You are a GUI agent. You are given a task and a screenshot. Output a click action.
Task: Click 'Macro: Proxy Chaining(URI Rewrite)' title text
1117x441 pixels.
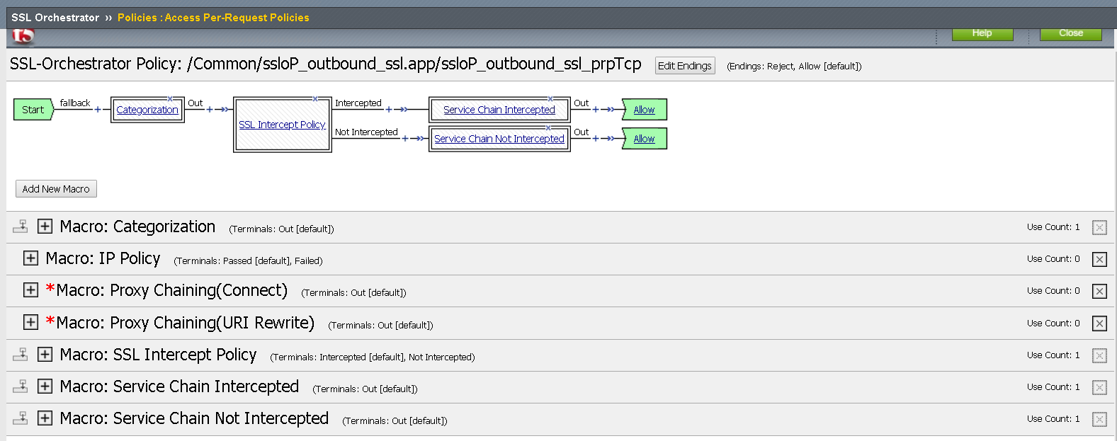coord(185,323)
